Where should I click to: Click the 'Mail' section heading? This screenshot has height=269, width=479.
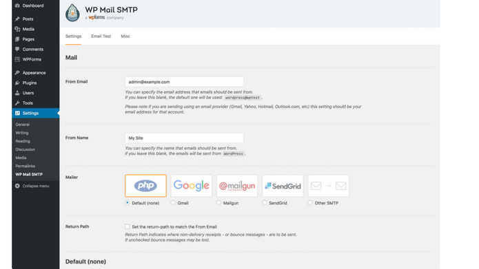pos(71,58)
